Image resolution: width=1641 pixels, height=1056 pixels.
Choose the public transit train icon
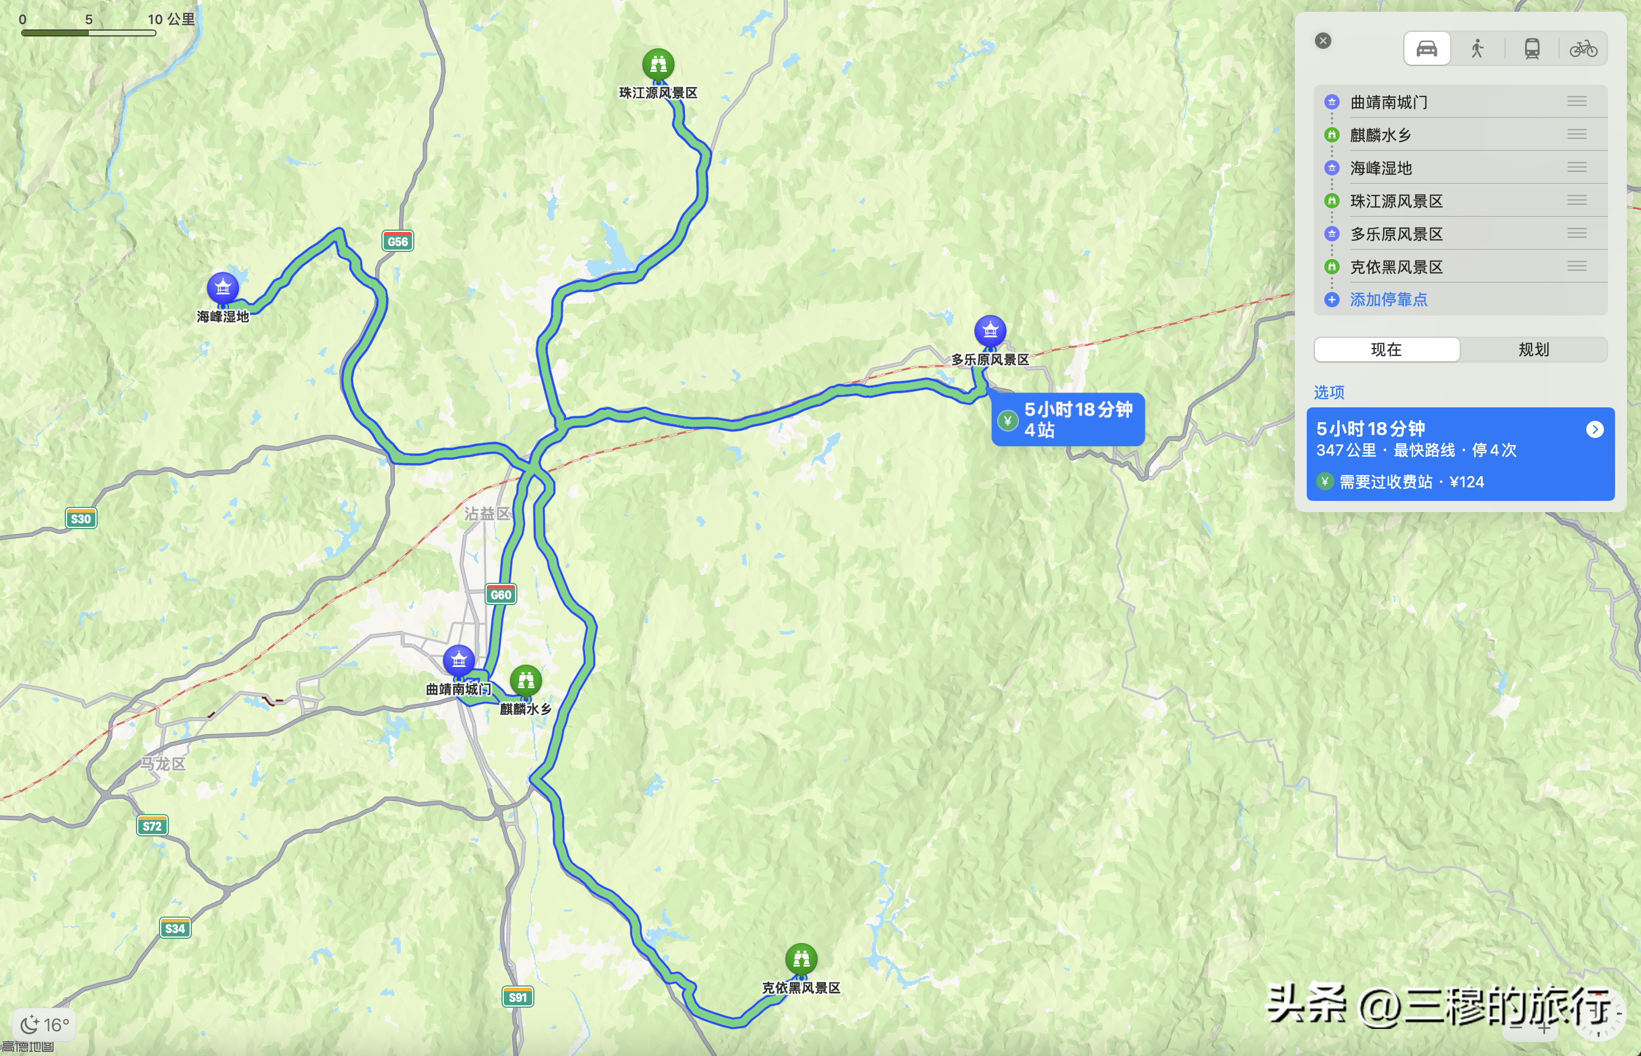click(x=1532, y=49)
